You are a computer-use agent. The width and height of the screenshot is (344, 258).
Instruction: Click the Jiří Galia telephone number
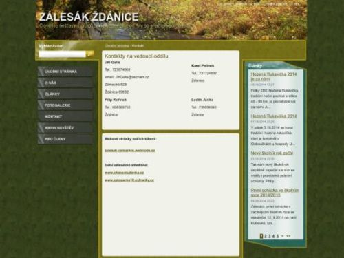pyautogui.click(x=121, y=69)
